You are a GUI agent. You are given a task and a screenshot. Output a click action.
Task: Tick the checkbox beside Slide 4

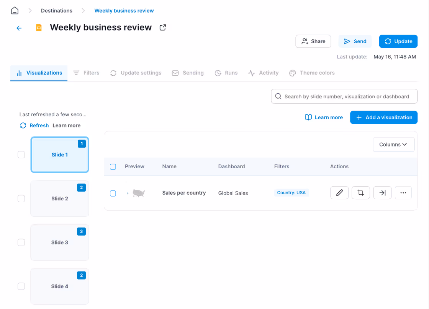(x=21, y=286)
